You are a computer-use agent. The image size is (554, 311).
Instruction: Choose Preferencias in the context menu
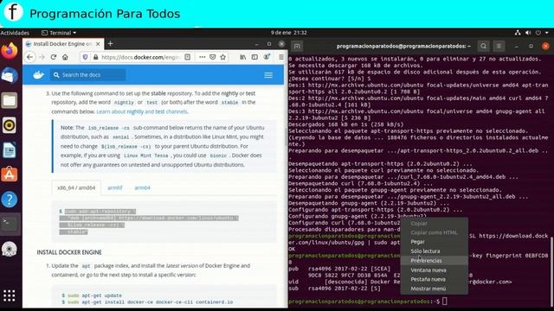(x=435, y=261)
